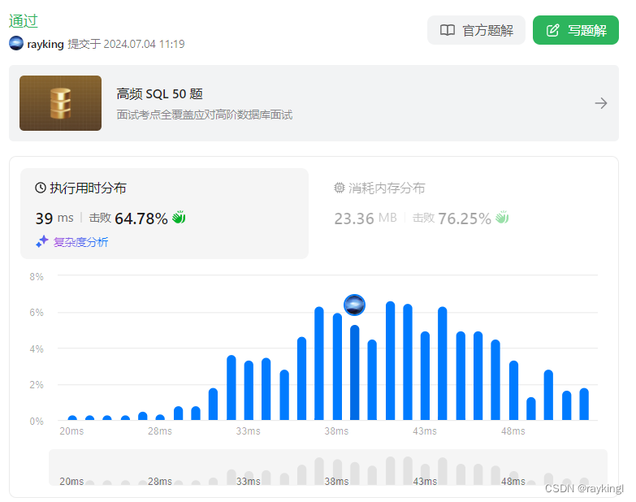The height and width of the screenshot is (502, 636).
Task: Click the clapping hands icon after 76.25%
Action: (x=502, y=218)
